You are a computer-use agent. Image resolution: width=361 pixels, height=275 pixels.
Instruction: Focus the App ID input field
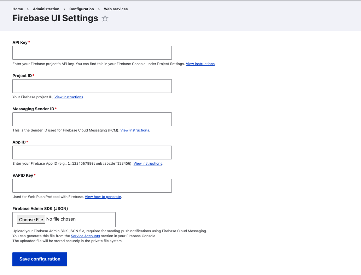(x=92, y=152)
